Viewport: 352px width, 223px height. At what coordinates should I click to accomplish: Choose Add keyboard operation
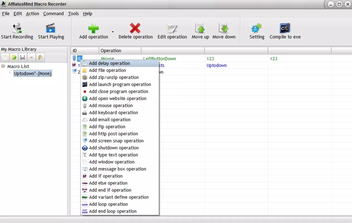click(x=120, y=113)
